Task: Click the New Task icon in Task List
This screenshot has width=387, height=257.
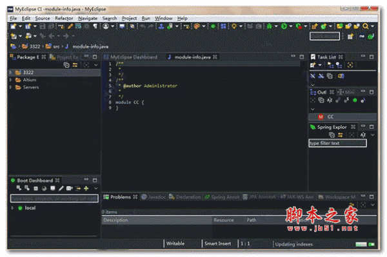Action: click(313, 65)
